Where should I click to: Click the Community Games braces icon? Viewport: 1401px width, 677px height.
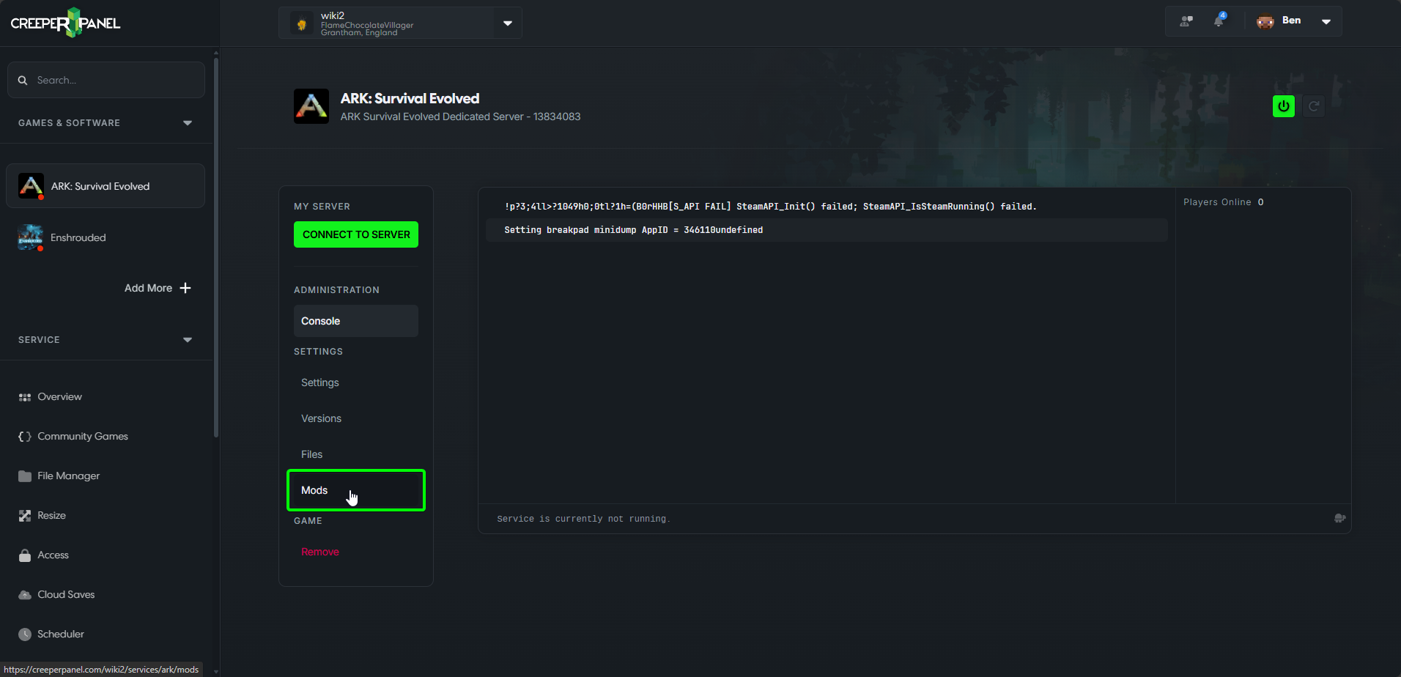25,437
